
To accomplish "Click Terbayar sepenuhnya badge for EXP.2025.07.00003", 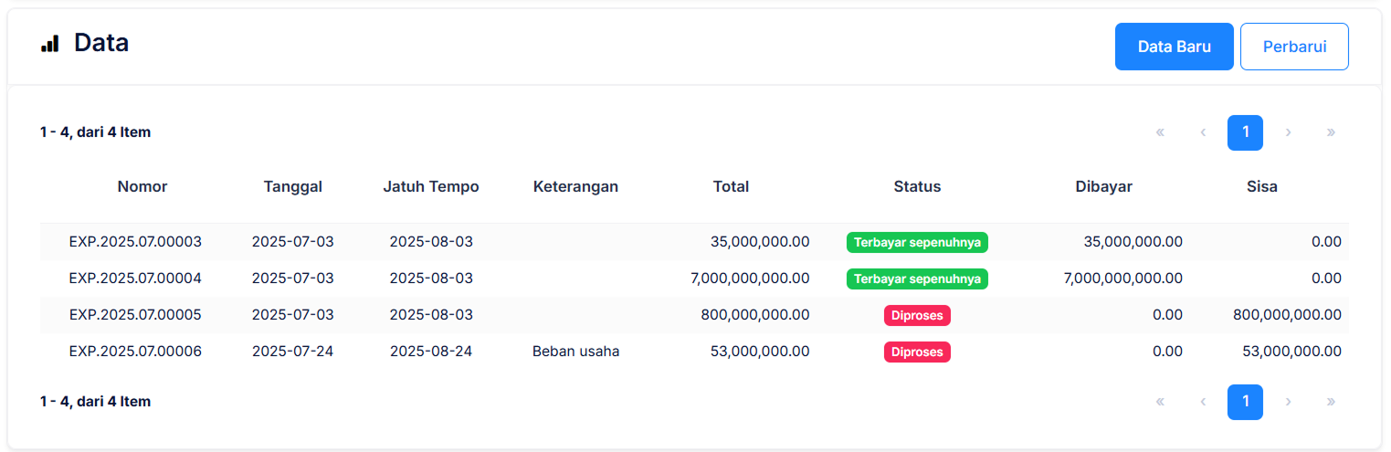I will click(917, 242).
